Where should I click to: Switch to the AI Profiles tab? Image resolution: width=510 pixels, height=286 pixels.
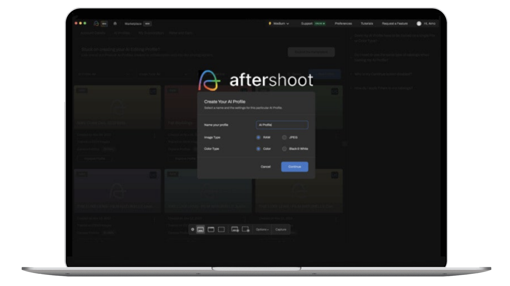click(x=122, y=33)
